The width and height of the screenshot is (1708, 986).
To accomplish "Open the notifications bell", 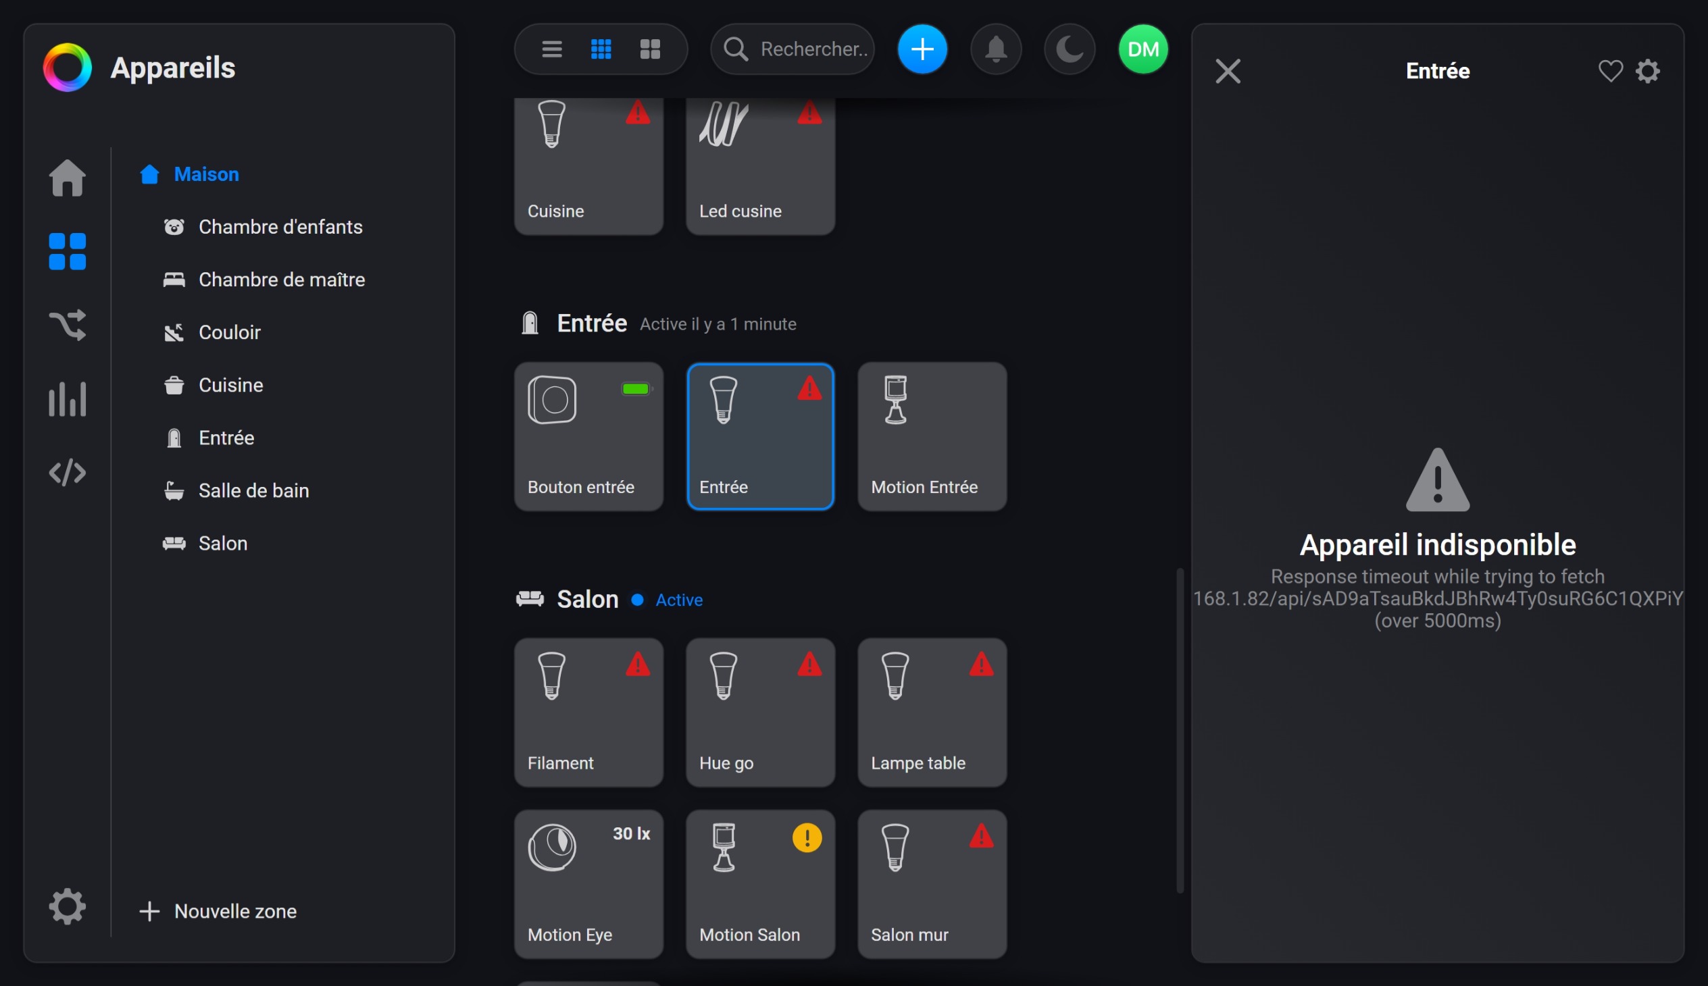I will (x=995, y=49).
